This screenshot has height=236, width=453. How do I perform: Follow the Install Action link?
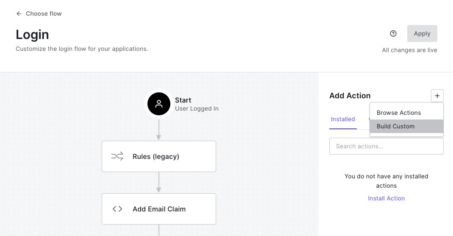tap(386, 198)
